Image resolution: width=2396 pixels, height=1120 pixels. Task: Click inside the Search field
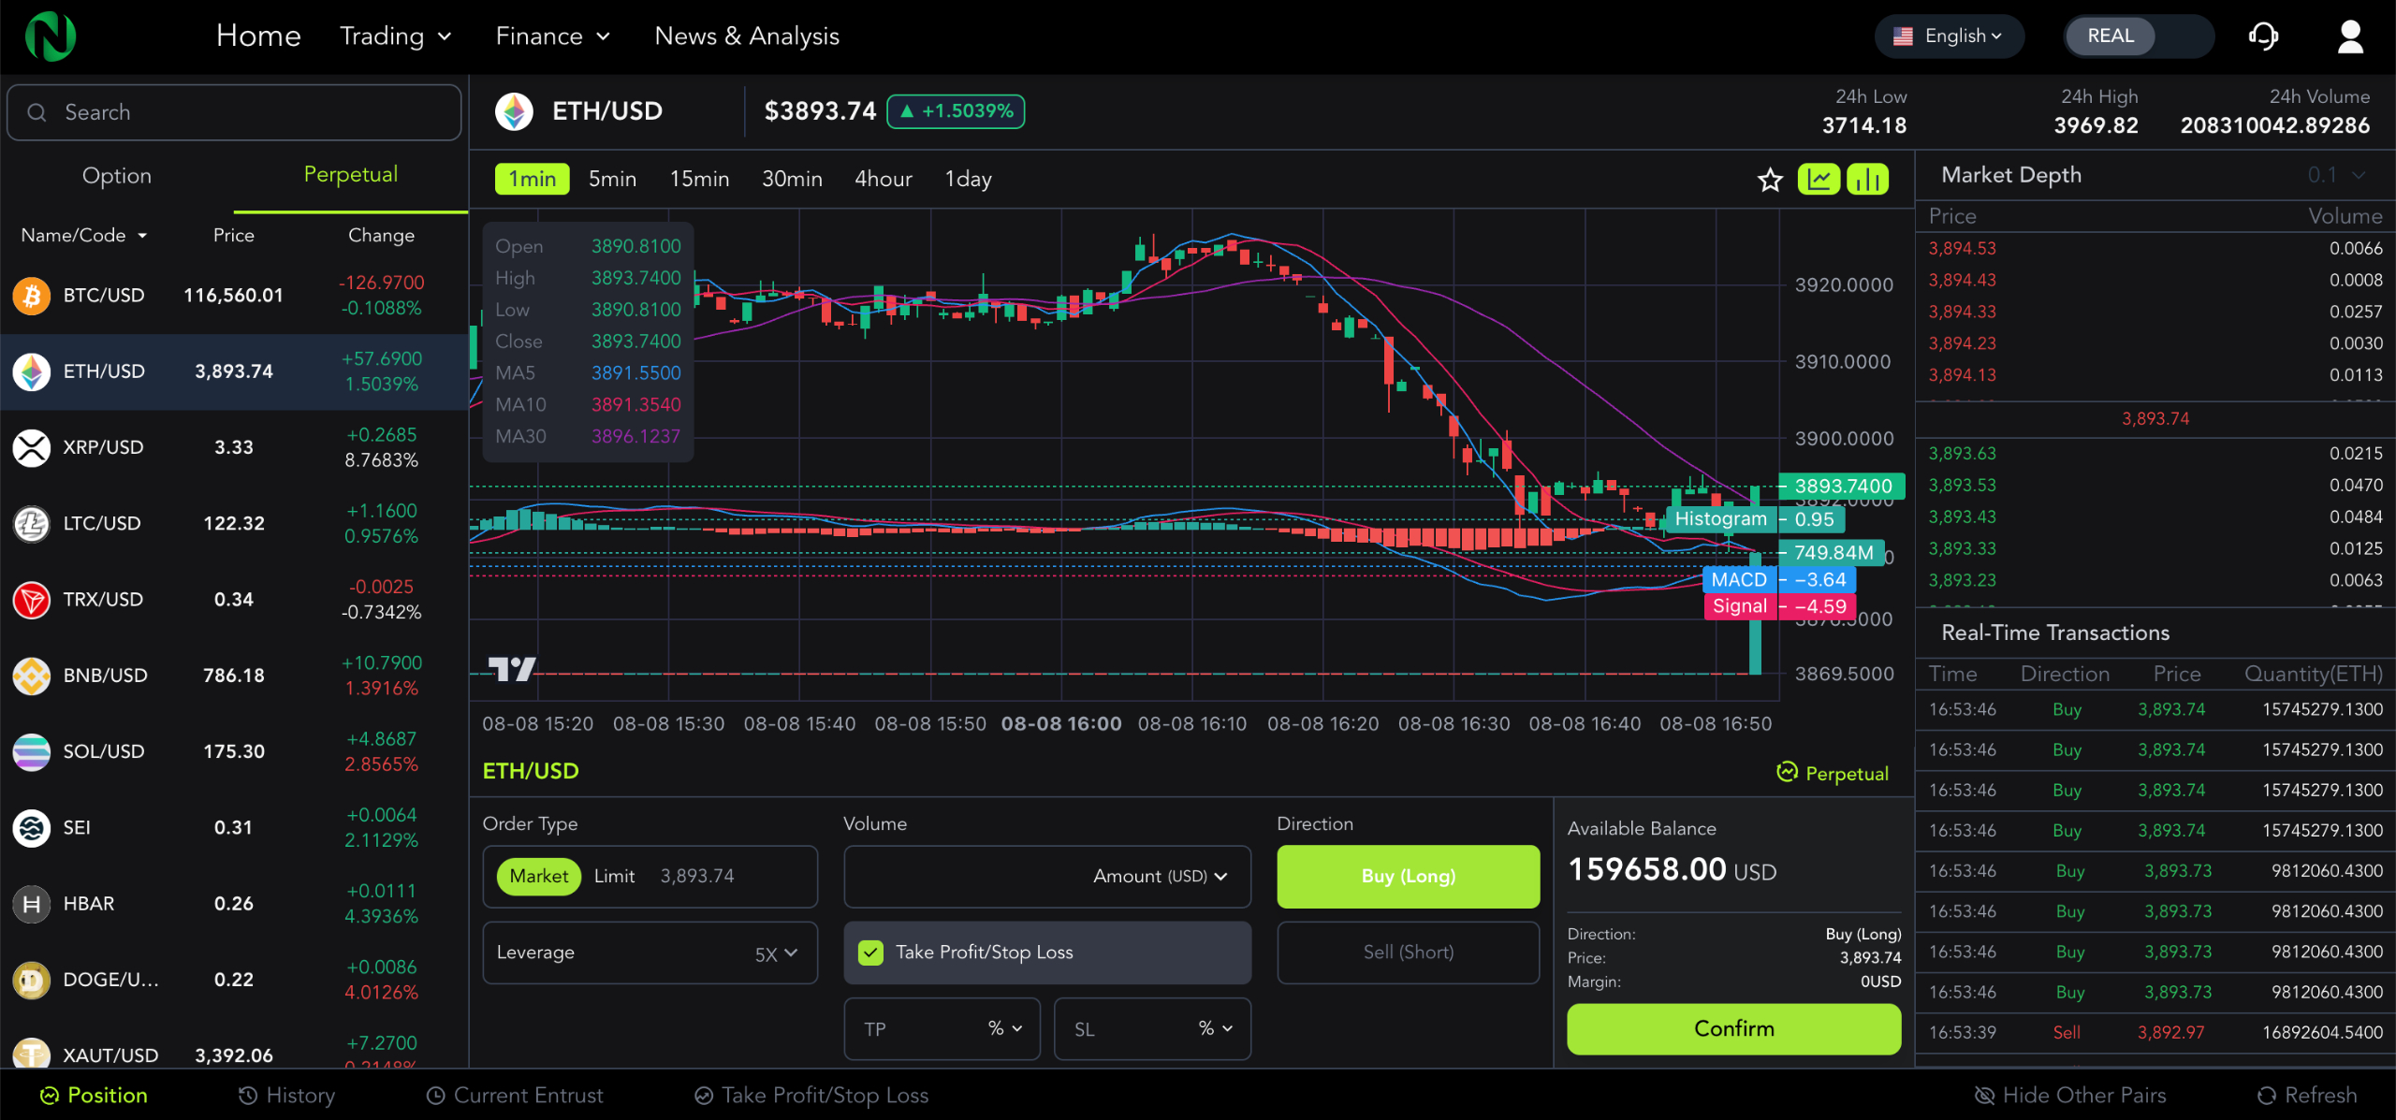(x=232, y=111)
